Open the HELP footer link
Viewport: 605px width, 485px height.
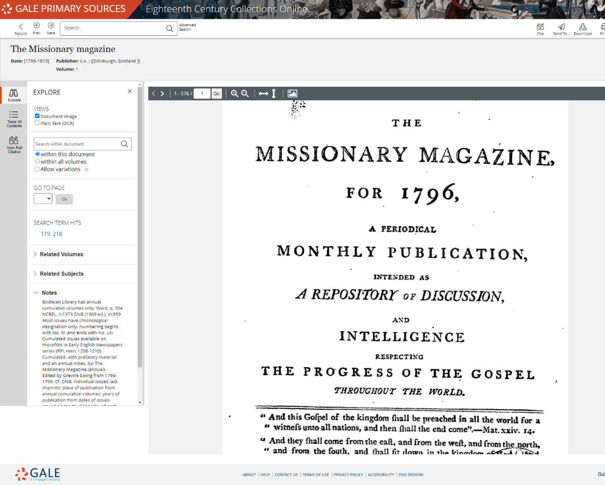(x=265, y=475)
